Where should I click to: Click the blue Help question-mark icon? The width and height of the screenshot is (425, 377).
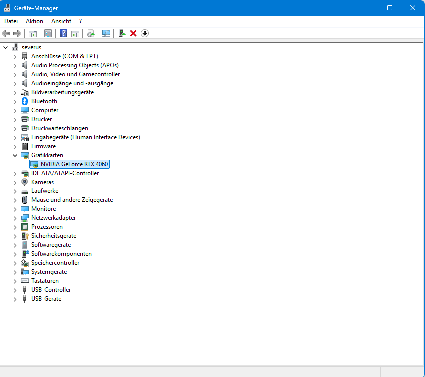(63, 33)
